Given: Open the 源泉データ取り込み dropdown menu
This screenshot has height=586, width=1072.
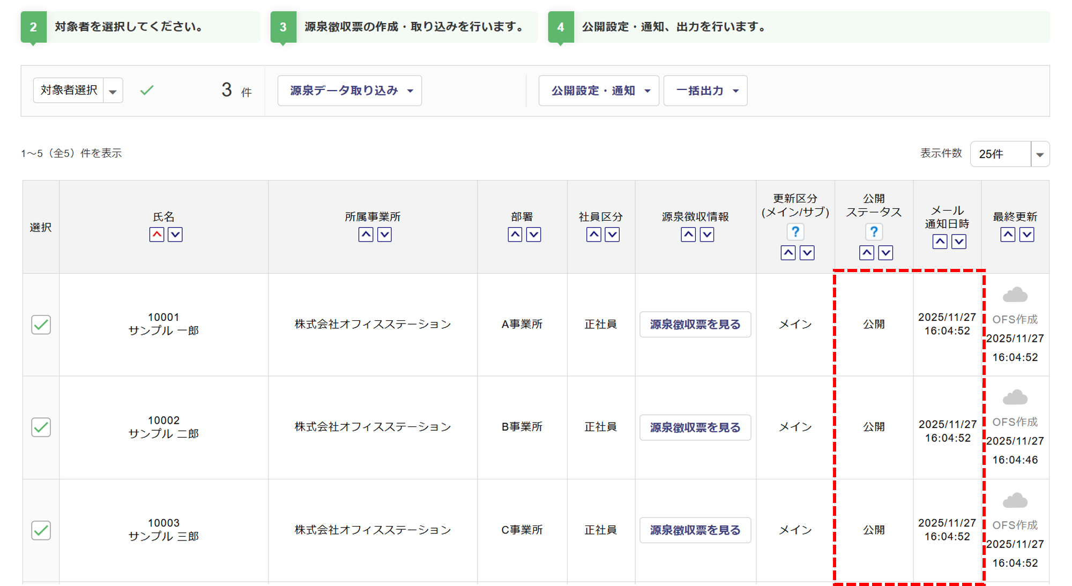Looking at the screenshot, I should click(350, 91).
